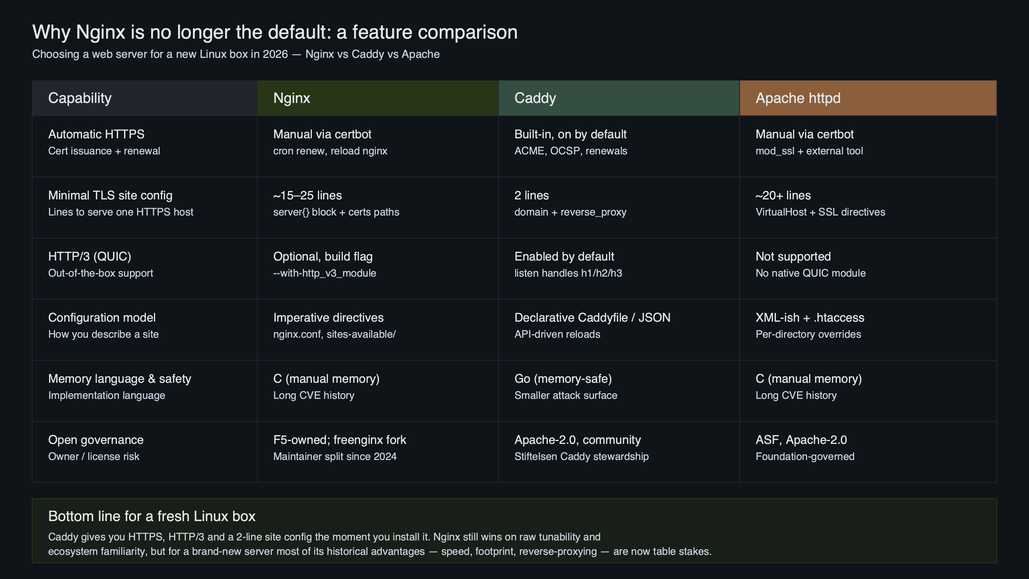This screenshot has height=579, width=1029.
Task: Click 'Per-directory overrides' text
Action: click(x=808, y=335)
